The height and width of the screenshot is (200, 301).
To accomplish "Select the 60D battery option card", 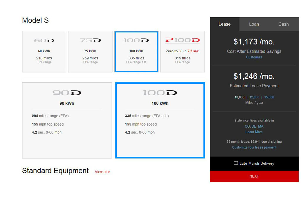I will click(x=44, y=51).
